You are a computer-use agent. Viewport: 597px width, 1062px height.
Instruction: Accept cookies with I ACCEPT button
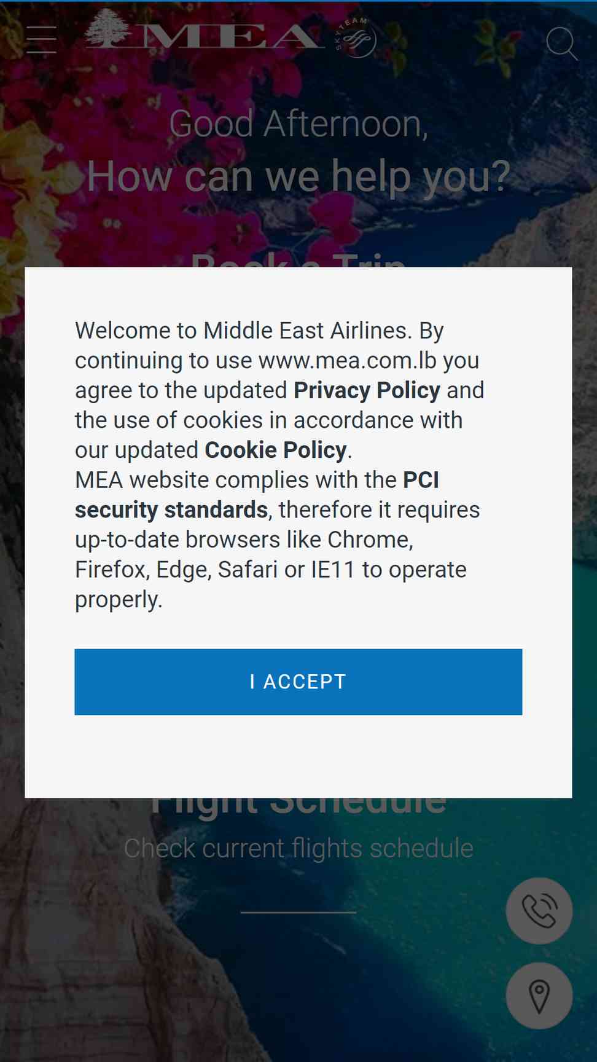tap(298, 682)
